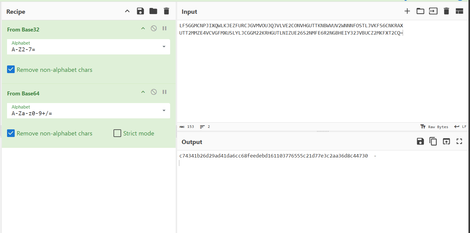Save output to file
The image size is (470, 233).
click(420, 141)
